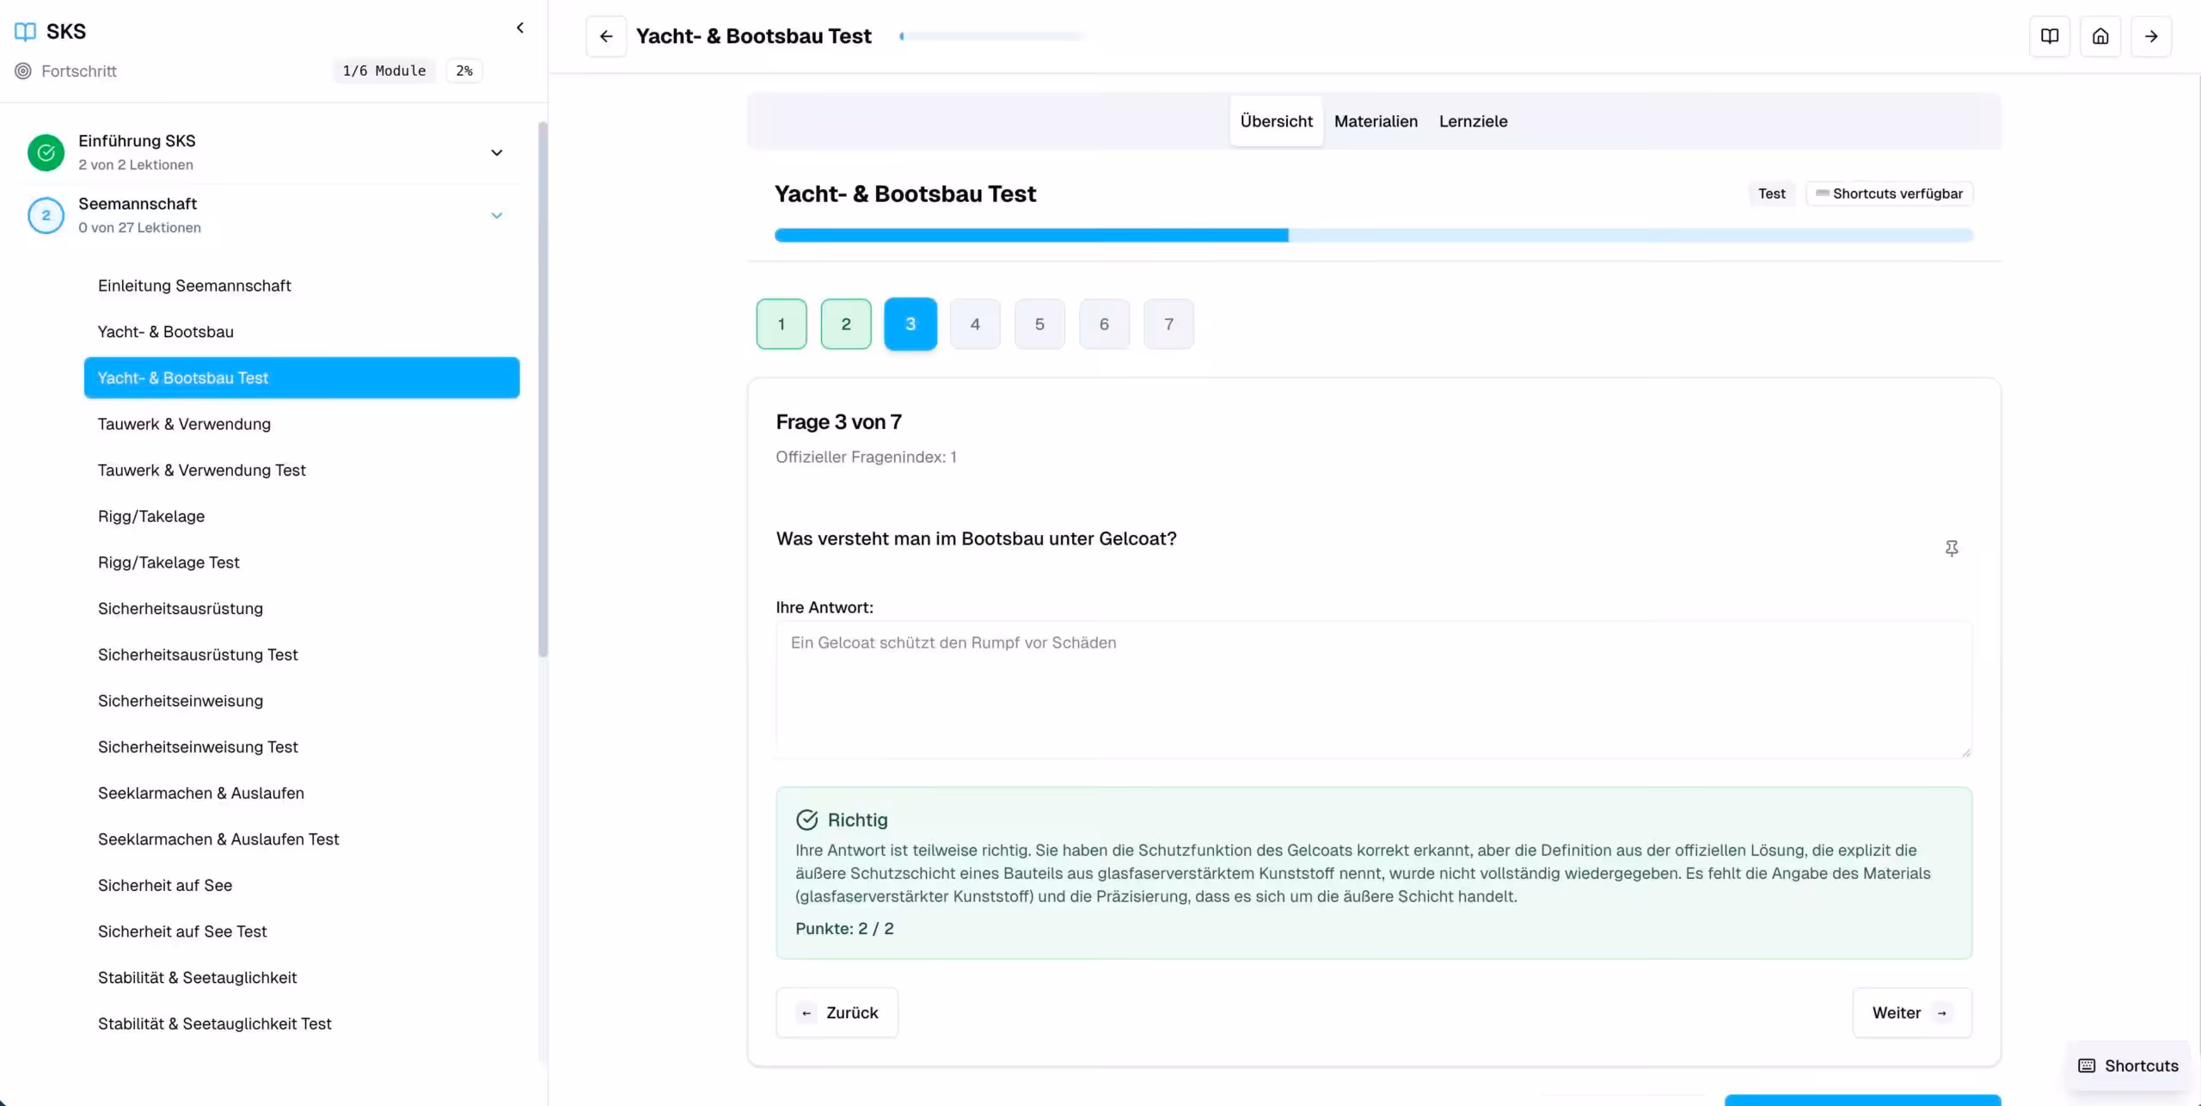Open the floating Shortcuts button
Screen dimensions: 2201x1106
[2129, 1066]
